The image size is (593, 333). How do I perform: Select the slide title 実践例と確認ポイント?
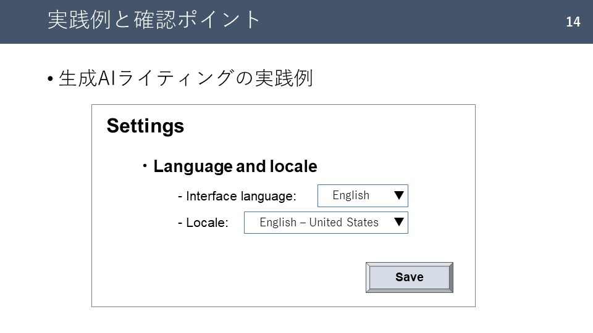(154, 20)
